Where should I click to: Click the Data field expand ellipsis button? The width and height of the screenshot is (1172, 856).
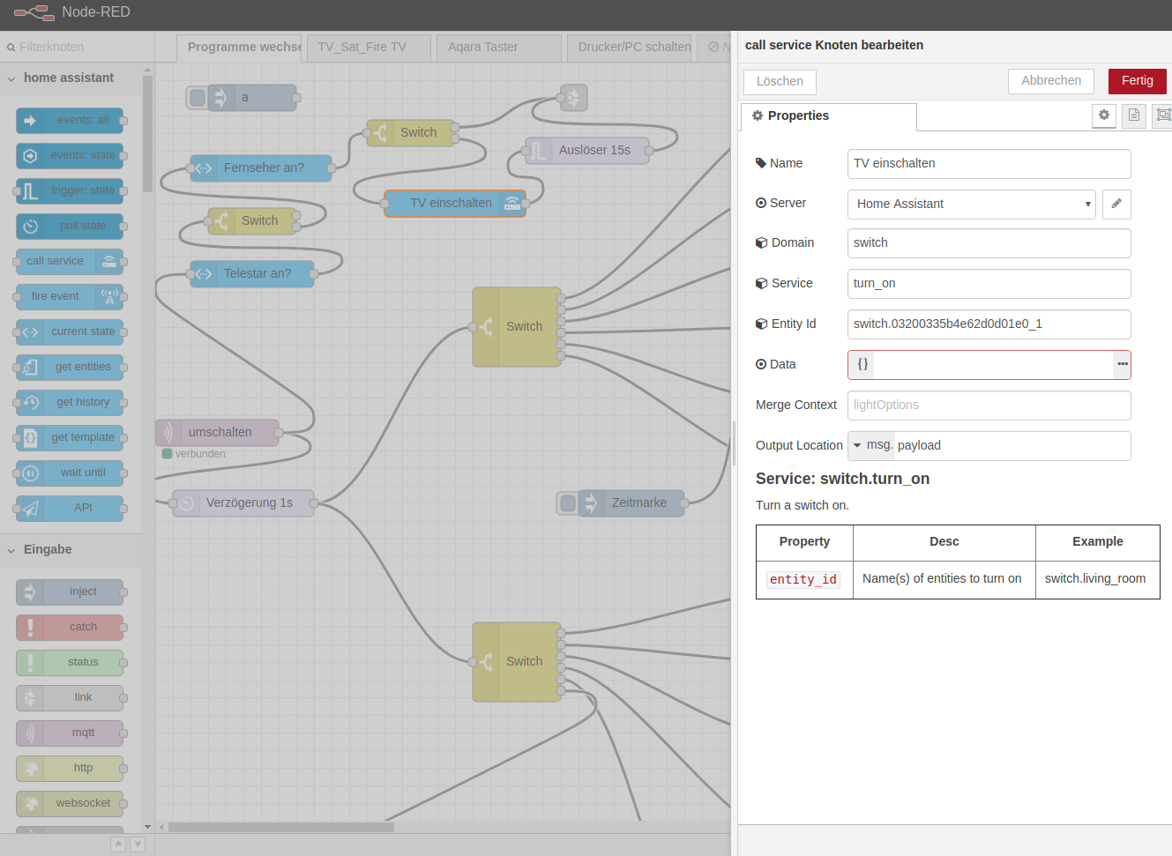coord(1122,364)
